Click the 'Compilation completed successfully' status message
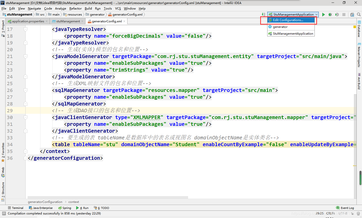362x218 pixels. point(54,213)
